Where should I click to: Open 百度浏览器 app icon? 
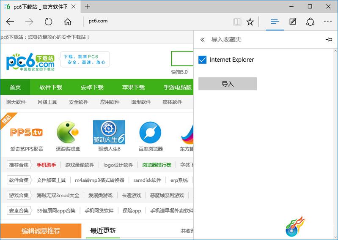coord(150,132)
